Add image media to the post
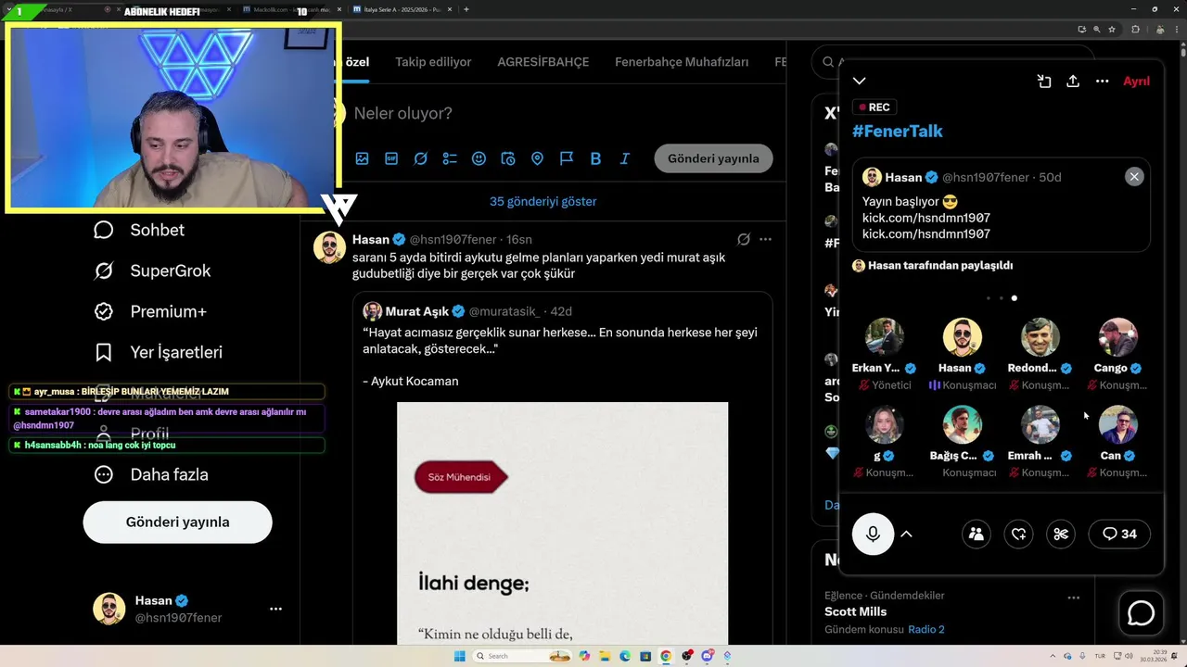1187x667 pixels. tap(362, 158)
